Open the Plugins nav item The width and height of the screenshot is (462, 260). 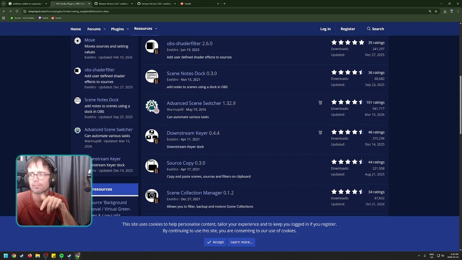(117, 29)
